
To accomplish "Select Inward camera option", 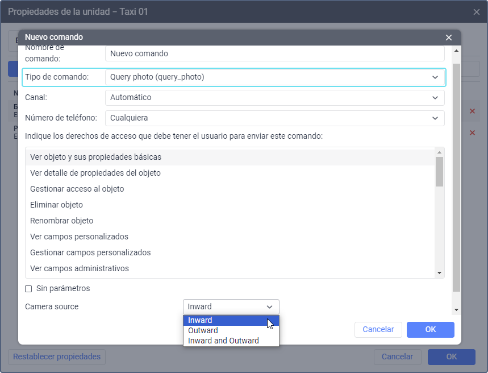I will pyautogui.click(x=201, y=320).
